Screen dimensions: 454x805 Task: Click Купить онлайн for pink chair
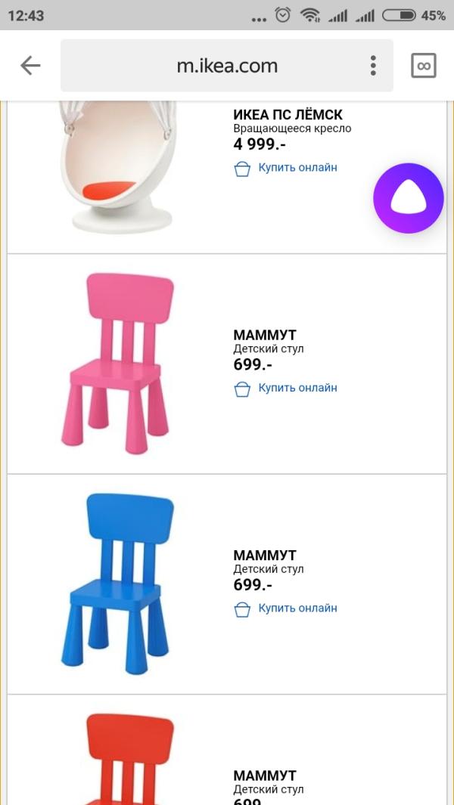click(297, 388)
